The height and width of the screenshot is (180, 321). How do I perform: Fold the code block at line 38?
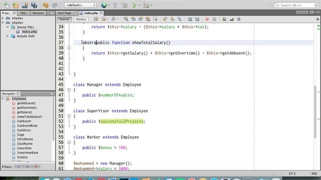click(69, 47)
